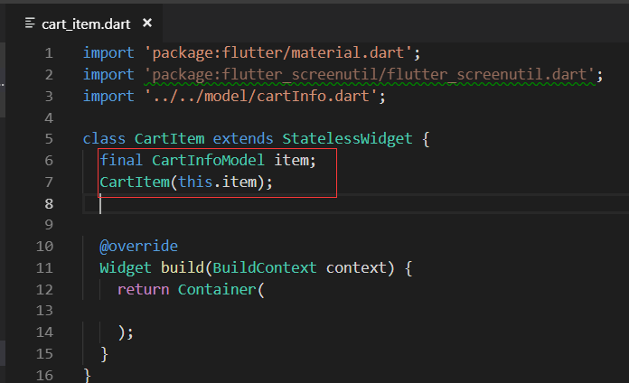Click the CartItem constructor name on line 7

135,182
